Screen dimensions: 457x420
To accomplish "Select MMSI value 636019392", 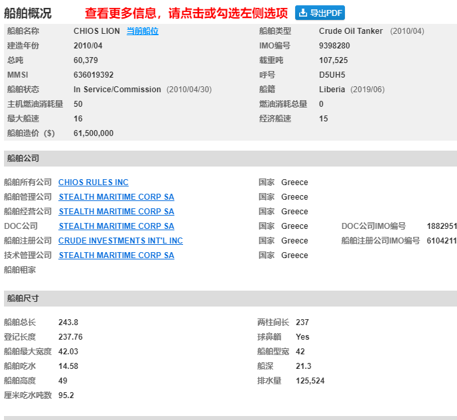I will click(94, 75).
